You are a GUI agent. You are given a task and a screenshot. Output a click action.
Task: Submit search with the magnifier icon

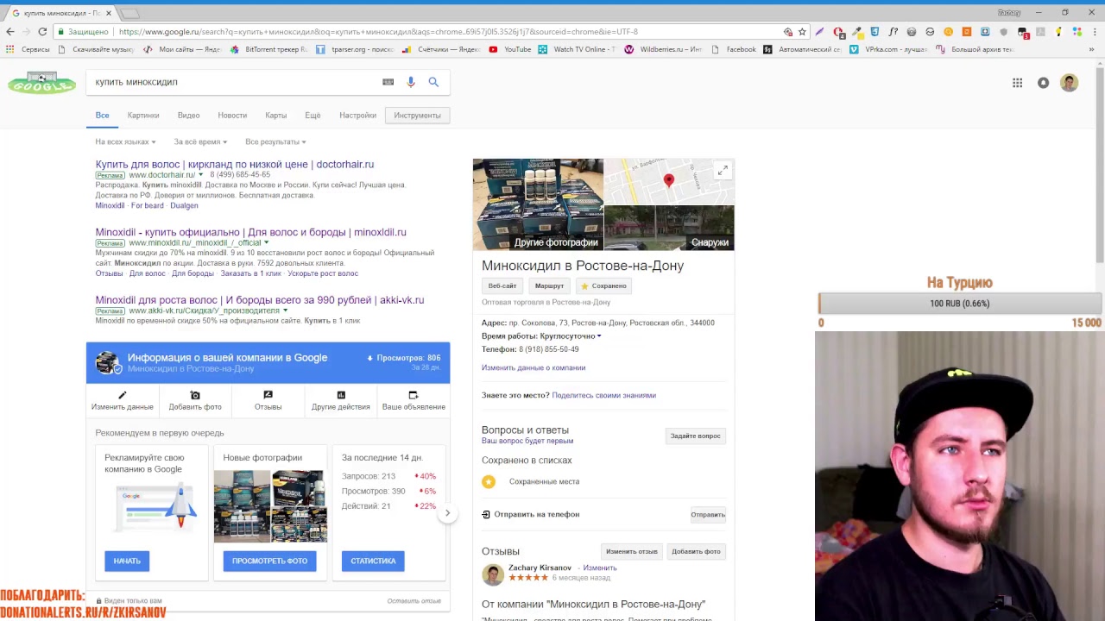point(433,82)
